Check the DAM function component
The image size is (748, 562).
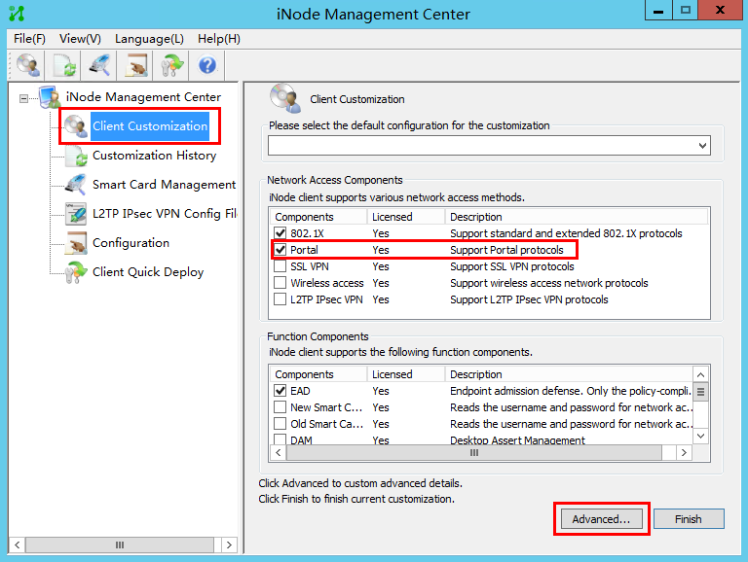pyautogui.click(x=280, y=439)
